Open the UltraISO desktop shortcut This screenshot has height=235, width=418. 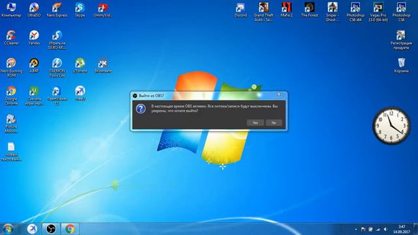(34, 10)
